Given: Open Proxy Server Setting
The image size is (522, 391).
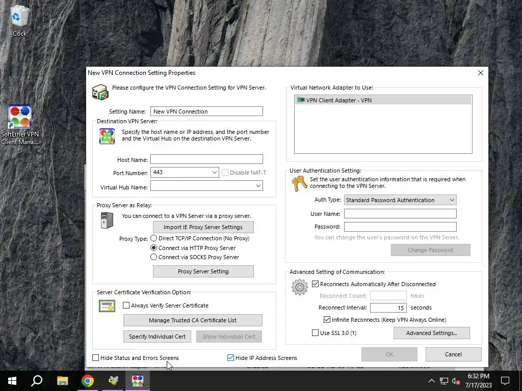Looking at the screenshot, I should click(x=203, y=271).
